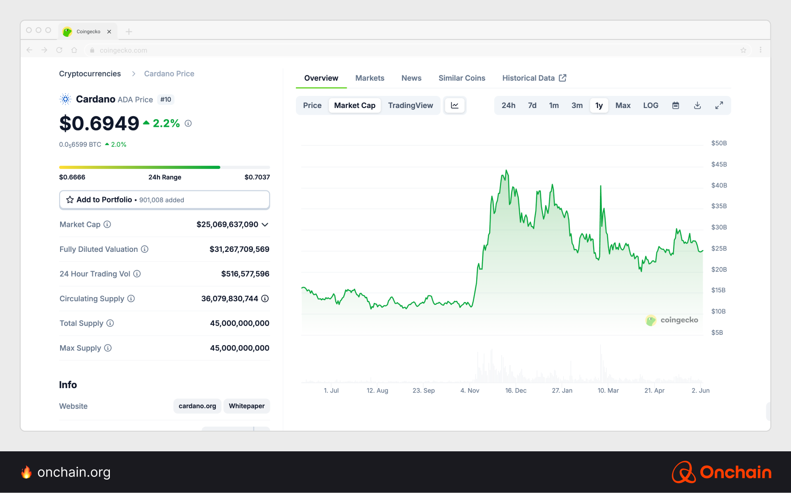Click info icon after 36,079,830,744 value

pyautogui.click(x=265, y=298)
